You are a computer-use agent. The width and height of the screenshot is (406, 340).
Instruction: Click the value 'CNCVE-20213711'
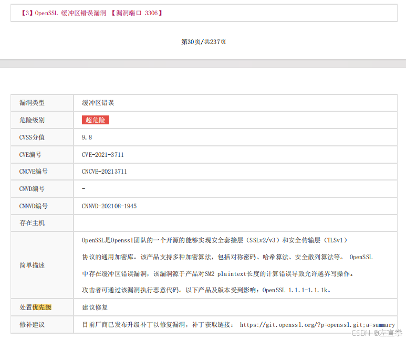(105, 172)
